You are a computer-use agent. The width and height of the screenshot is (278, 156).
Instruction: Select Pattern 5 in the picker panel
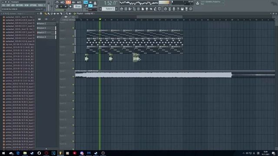click(46, 32)
